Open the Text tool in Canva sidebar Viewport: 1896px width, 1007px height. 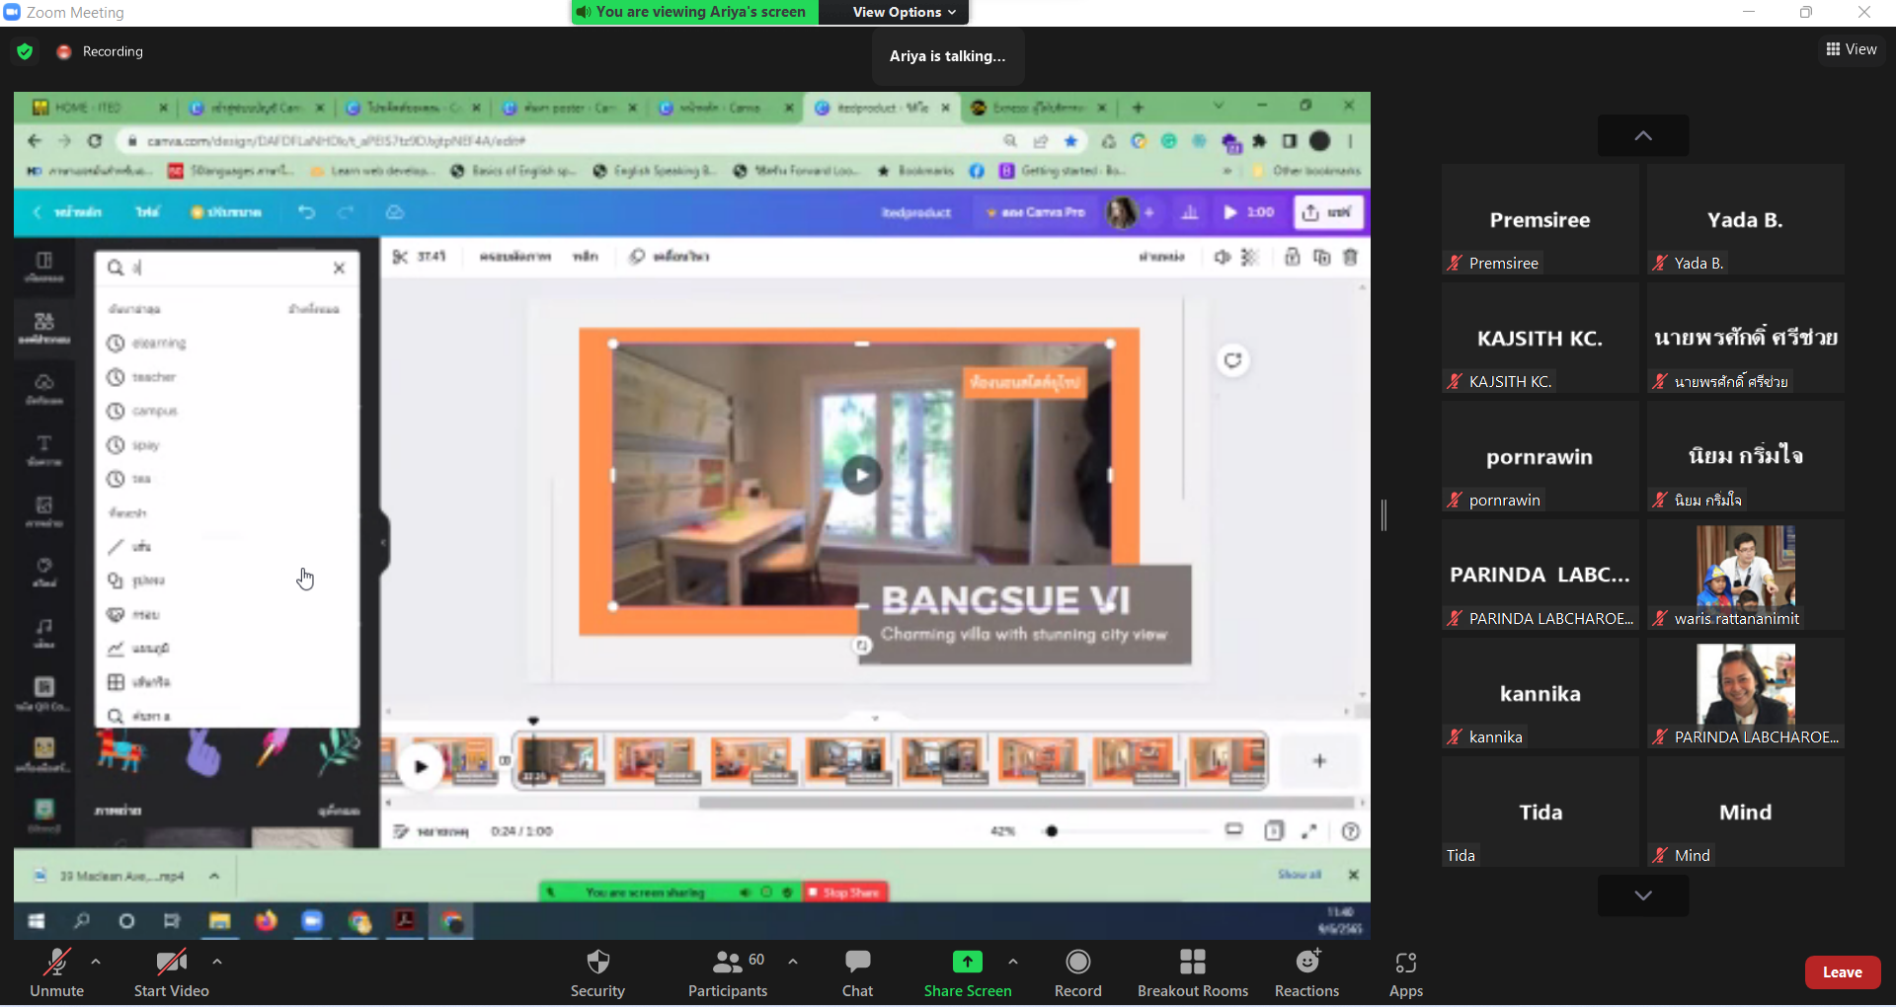pyautogui.click(x=43, y=450)
